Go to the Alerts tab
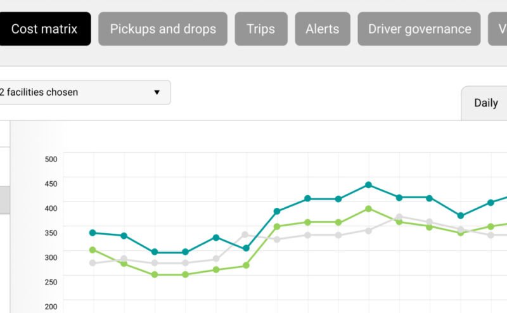The height and width of the screenshot is (313, 507). pos(322,29)
